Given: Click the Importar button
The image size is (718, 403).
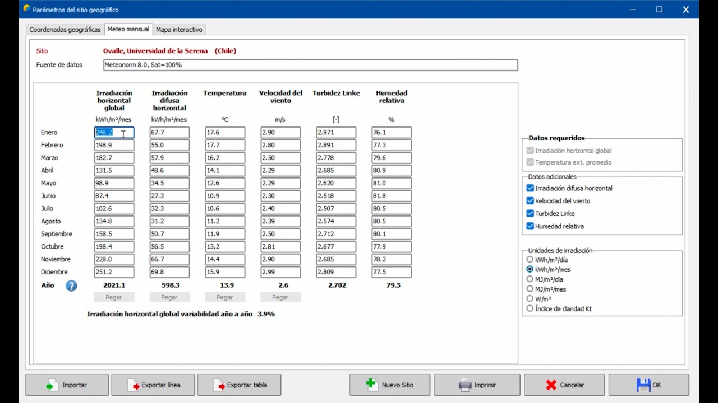Looking at the screenshot, I should pos(67,385).
